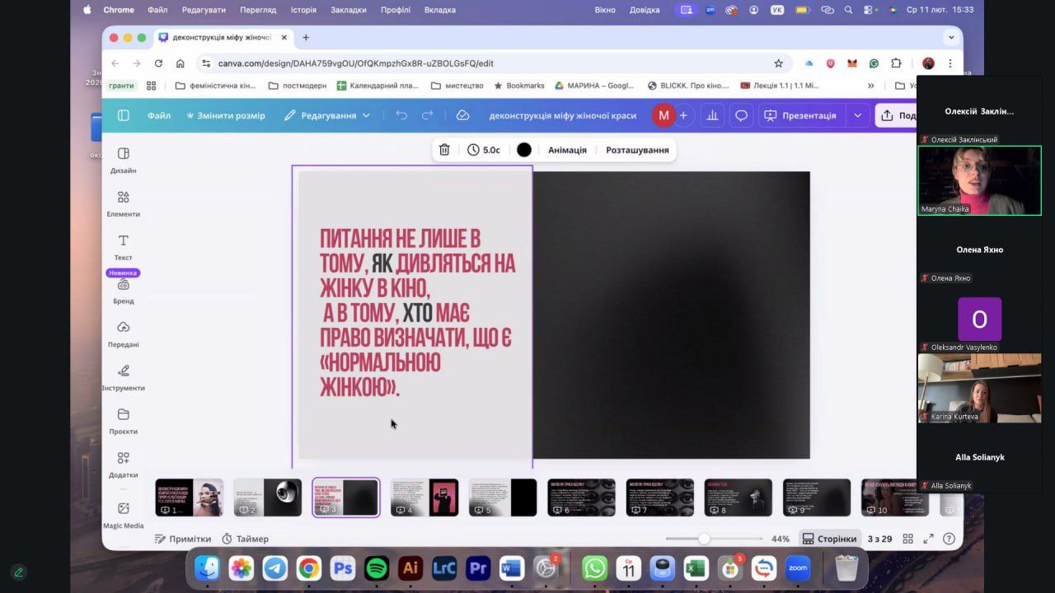This screenshot has width=1055, height=593.
Task: Click the undo arrow in toolbar
Action: click(x=401, y=115)
